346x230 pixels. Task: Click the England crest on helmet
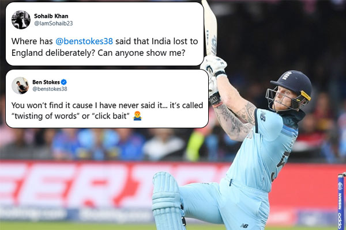[x=286, y=76]
